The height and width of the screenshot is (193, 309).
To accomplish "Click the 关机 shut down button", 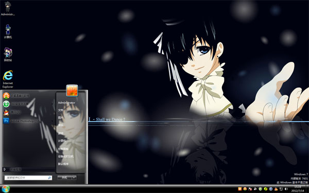I will 64,178.
